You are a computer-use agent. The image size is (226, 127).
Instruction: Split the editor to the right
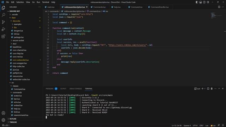click(219, 7)
